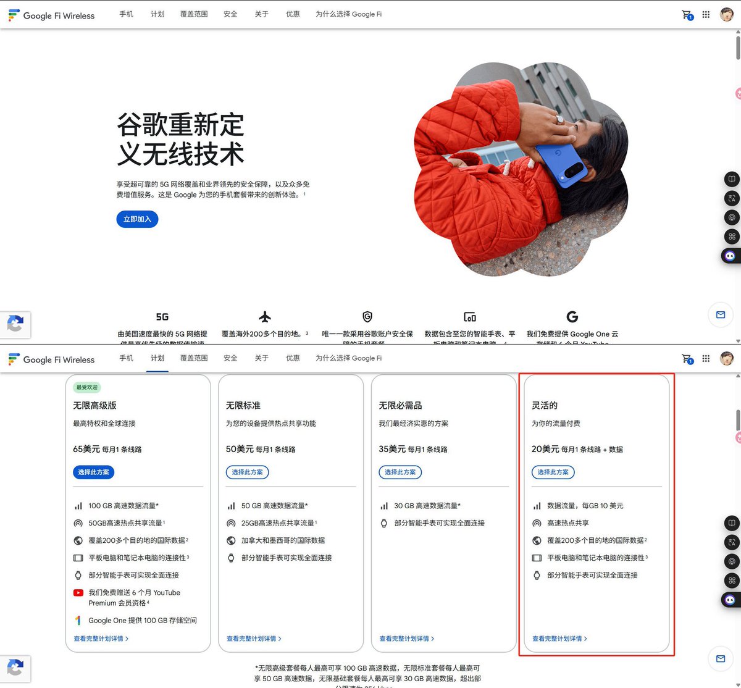
Task: Choose the 无限高级版 plan with 选择此方案
Action: (94, 472)
